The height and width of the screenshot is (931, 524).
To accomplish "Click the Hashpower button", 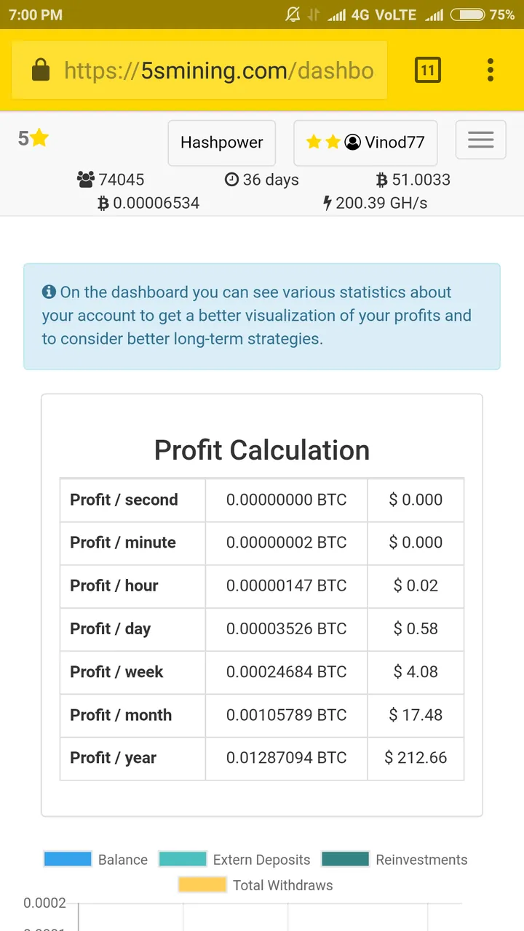I will click(x=222, y=143).
